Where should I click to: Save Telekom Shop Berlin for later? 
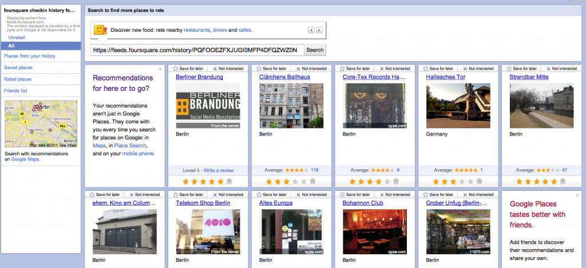[188, 194]
